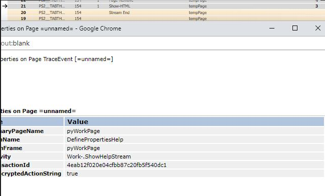Click the Value column header
Screen dimensions: 325x196
[194, 121]
